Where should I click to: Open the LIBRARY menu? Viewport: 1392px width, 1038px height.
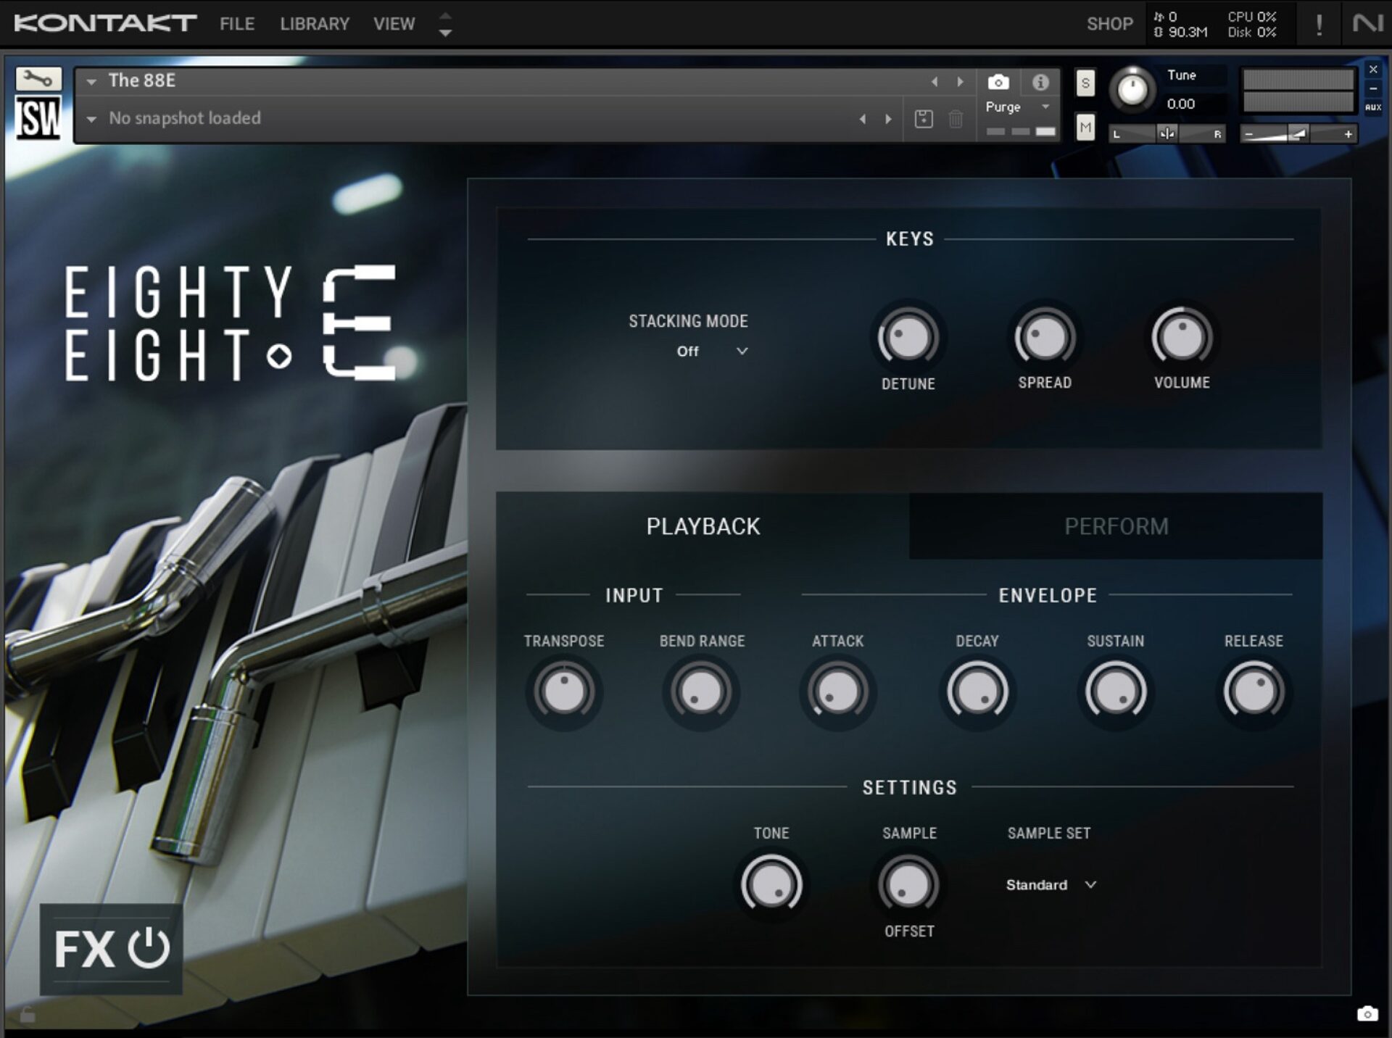click(x=313, y=23)
